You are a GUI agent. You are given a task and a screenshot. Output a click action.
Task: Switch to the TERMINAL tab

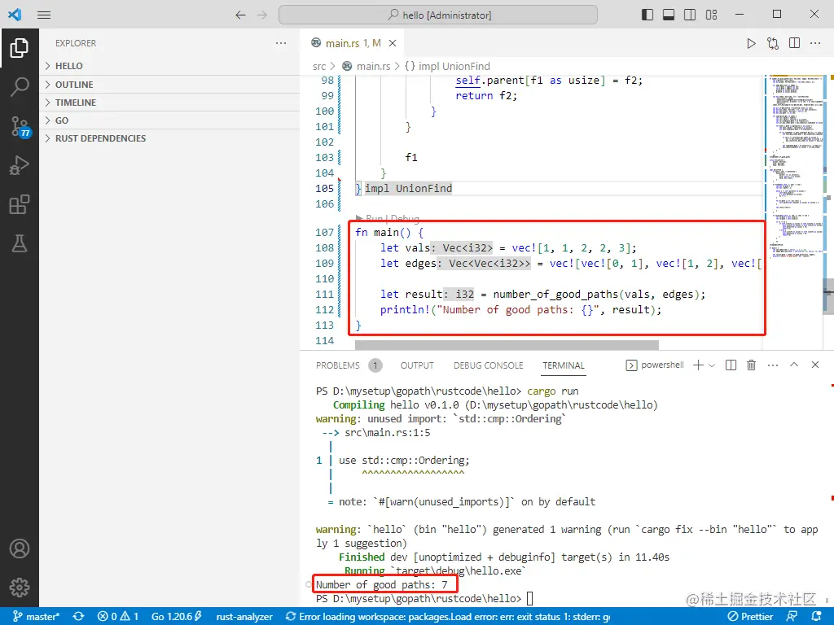pyautogui.click(x=564, y=365)
